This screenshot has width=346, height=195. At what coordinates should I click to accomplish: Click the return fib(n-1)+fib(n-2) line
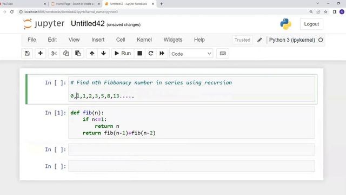119,133
